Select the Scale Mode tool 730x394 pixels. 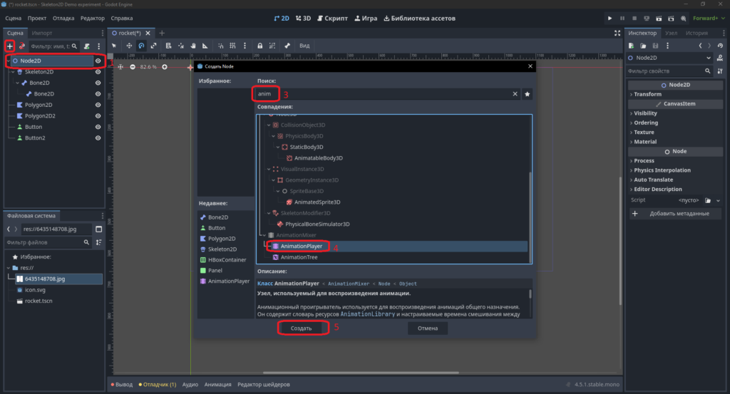pos(153,46)
